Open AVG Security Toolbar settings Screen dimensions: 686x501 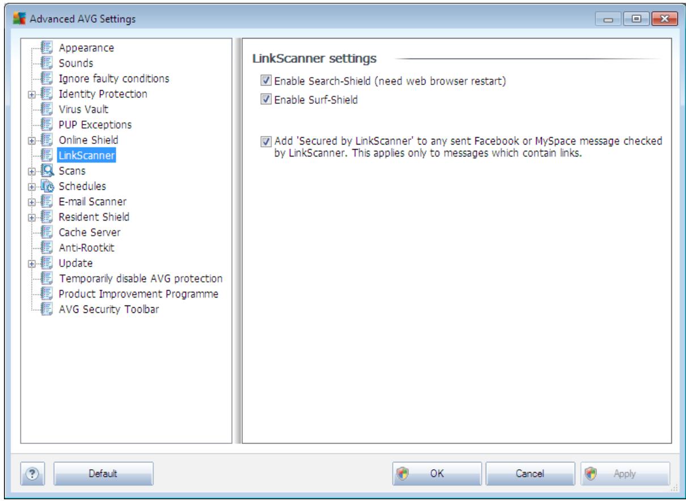[109, 309]
